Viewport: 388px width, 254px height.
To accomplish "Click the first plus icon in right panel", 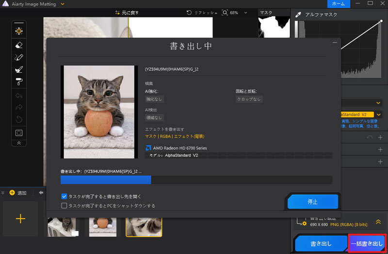I will click(380, 137).
